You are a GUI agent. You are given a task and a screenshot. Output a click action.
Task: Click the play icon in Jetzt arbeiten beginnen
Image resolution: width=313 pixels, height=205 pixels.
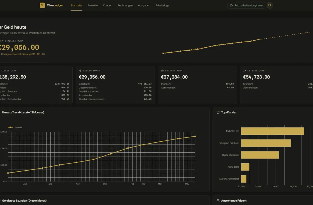(x=232, y=5)
